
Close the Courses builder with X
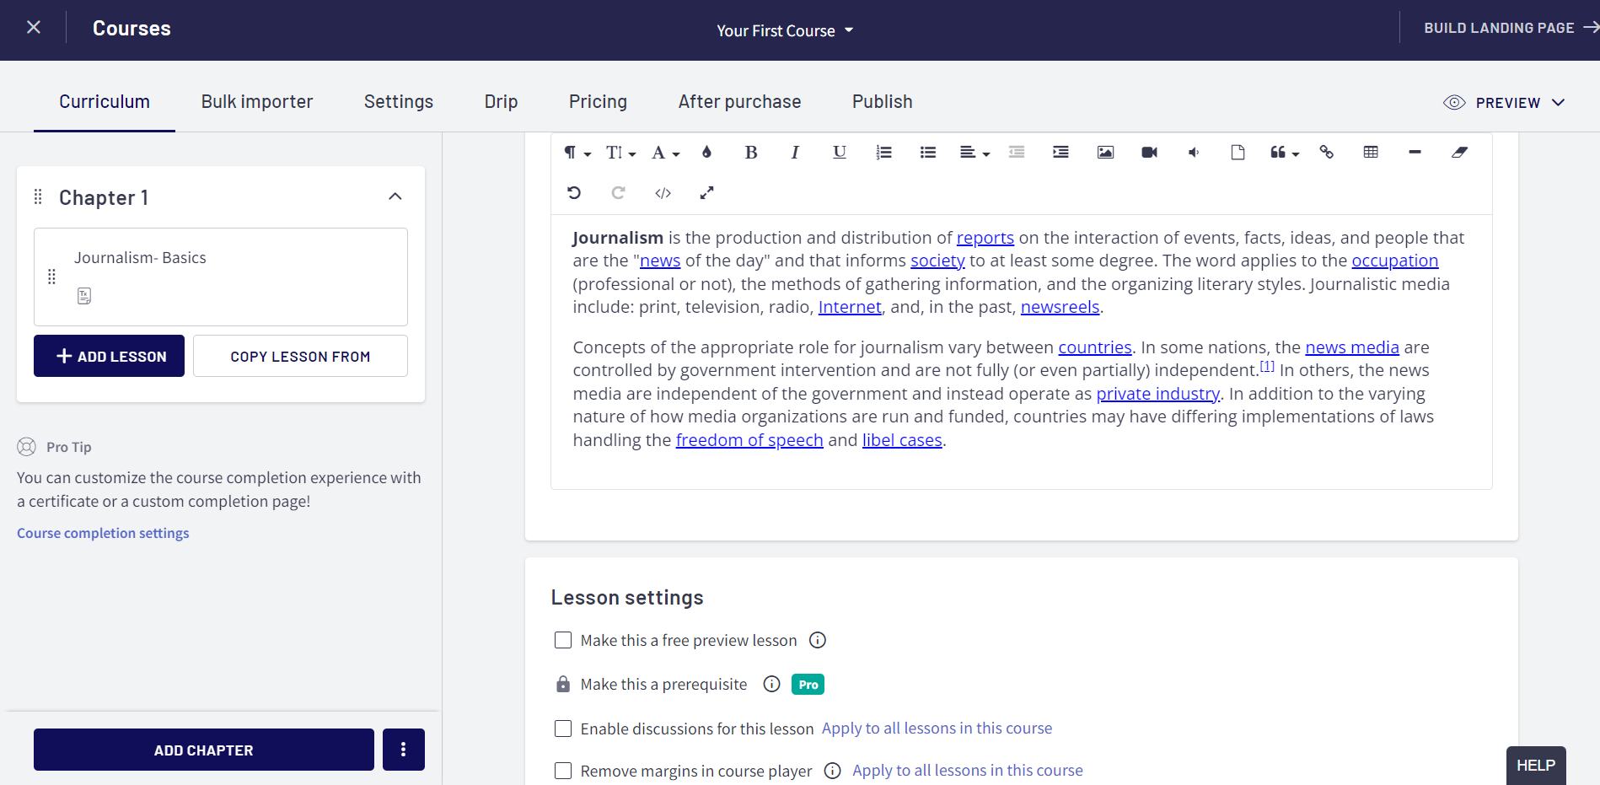(x=34, y=28)
